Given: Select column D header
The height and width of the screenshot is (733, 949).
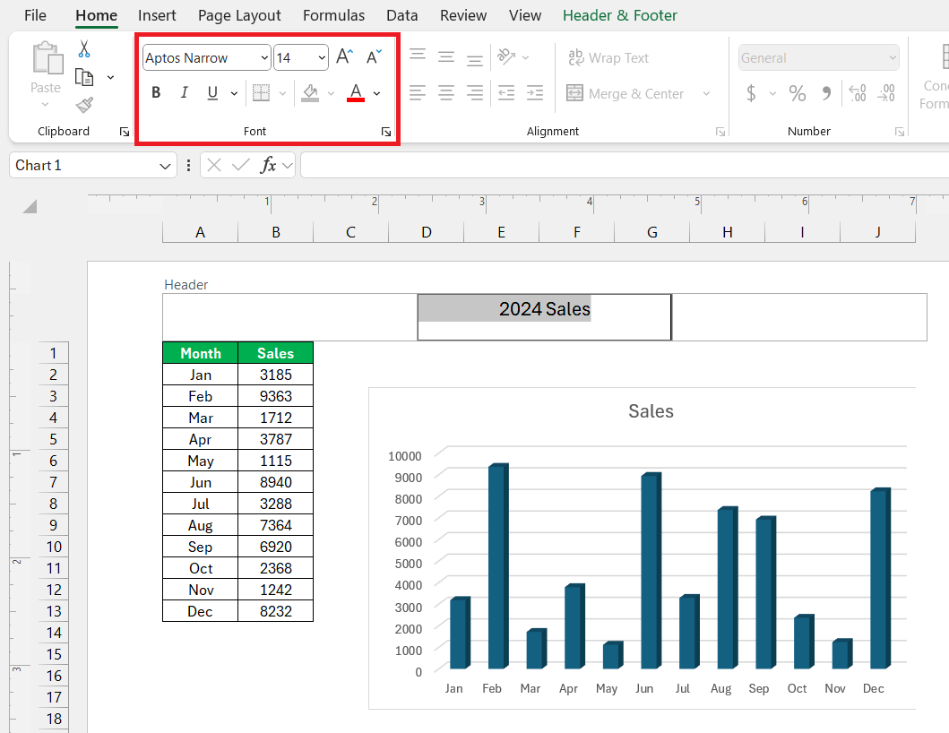Looking at the screenshot, I should click(426, 232).
